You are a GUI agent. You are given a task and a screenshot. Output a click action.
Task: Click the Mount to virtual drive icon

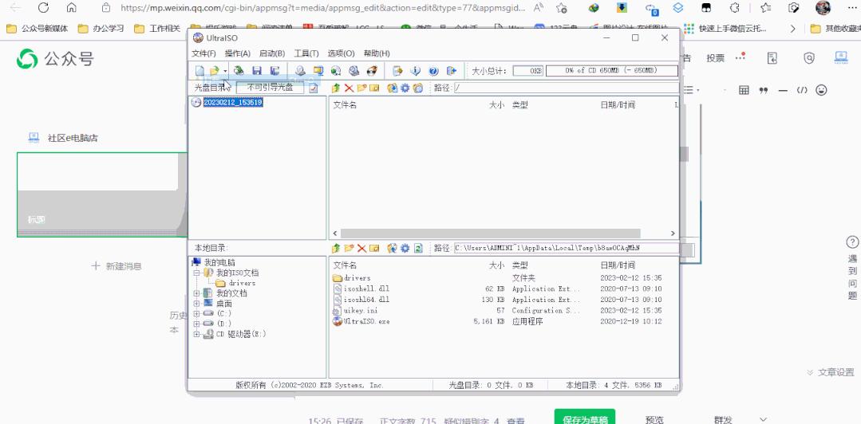click(354, 71)
